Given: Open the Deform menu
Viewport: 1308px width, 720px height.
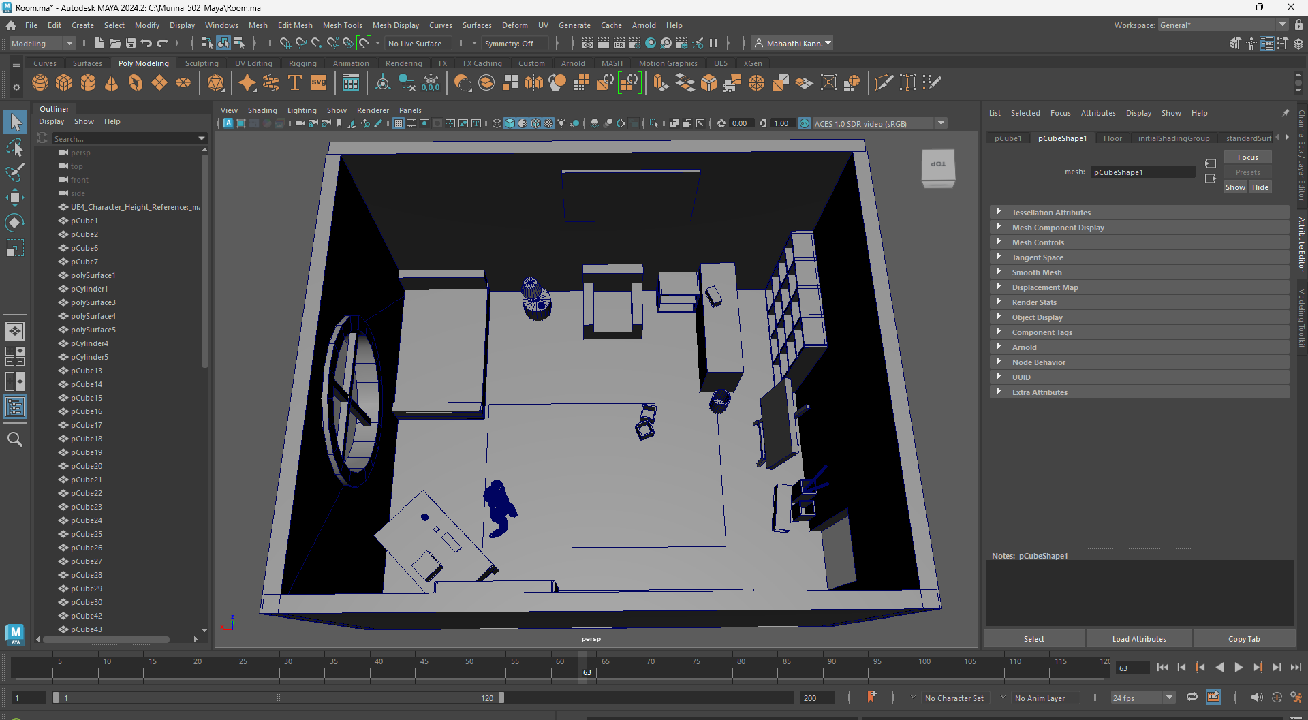Looking at the screenshot, I should pos(515,25).
